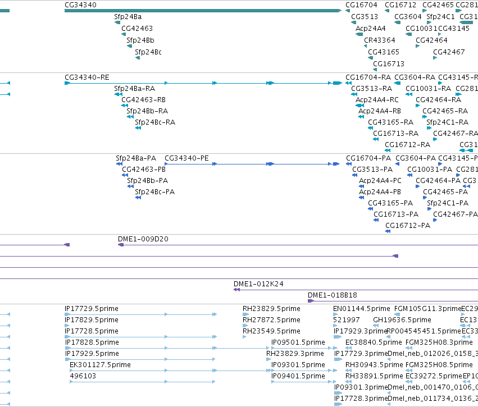Viewport: 478px width, 407px height.
Task: Click the RH23829.3prime cDNA label
Action: (x=295, y=354)
